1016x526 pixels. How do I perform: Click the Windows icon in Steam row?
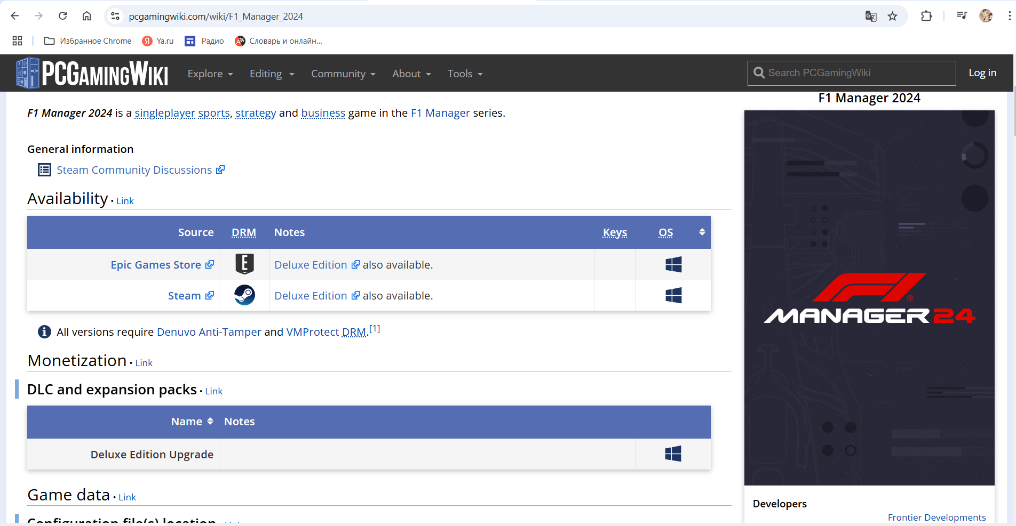point(673,295)
